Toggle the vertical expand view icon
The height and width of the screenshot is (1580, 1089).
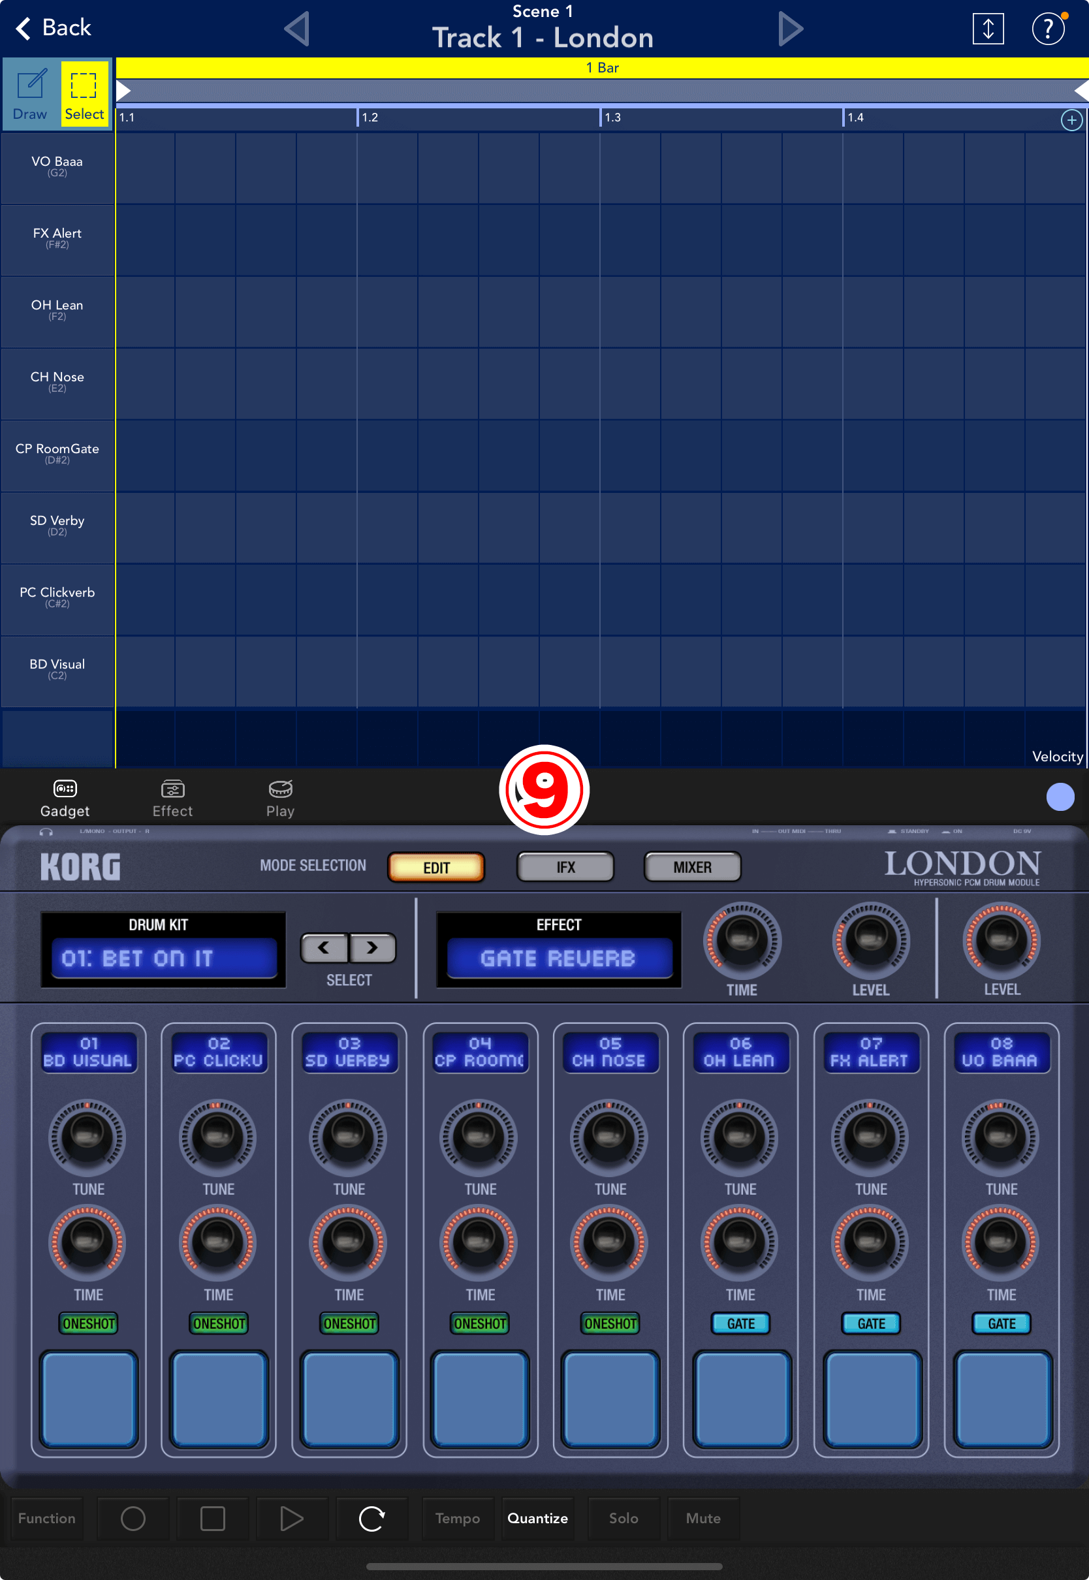987,29
